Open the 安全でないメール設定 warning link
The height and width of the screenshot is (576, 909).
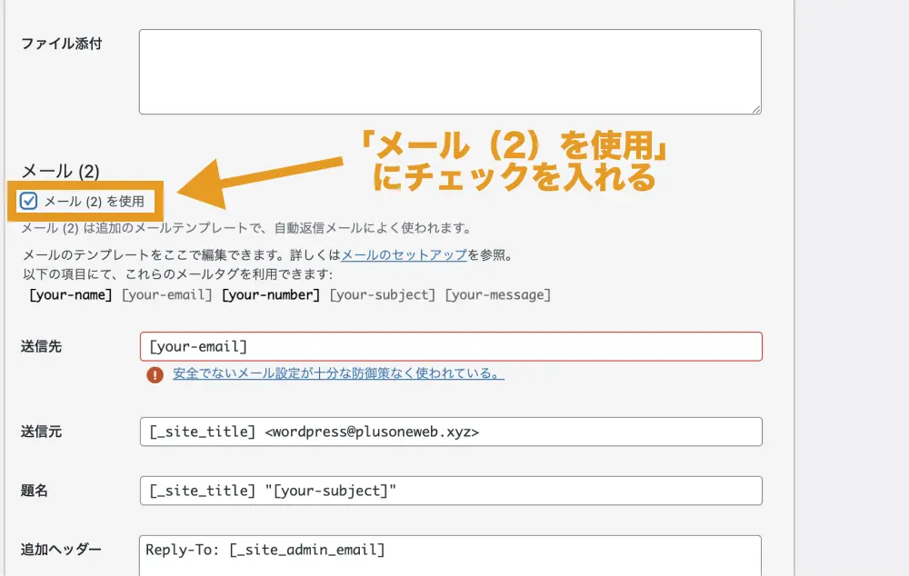[x=338, y=373]
